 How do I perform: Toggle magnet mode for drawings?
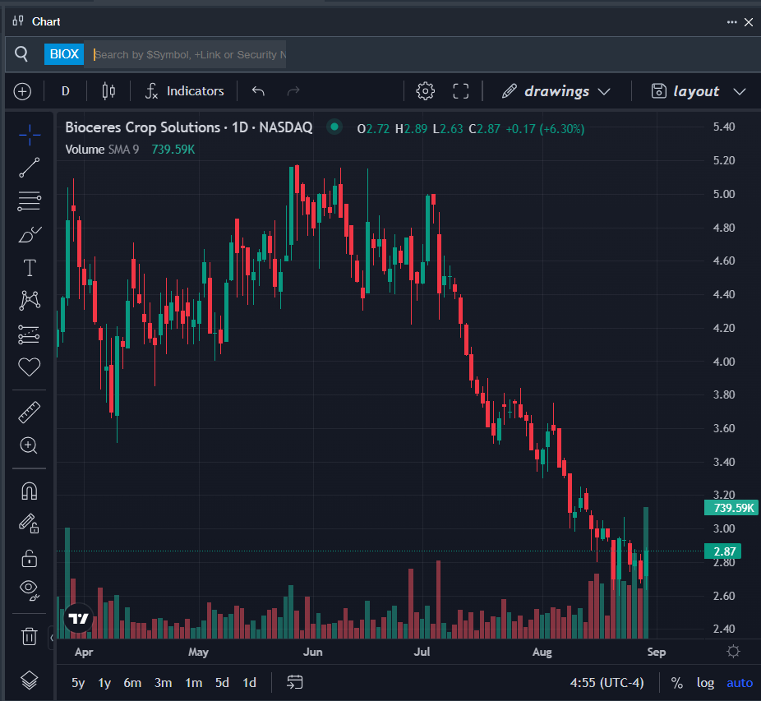(29, 491)
